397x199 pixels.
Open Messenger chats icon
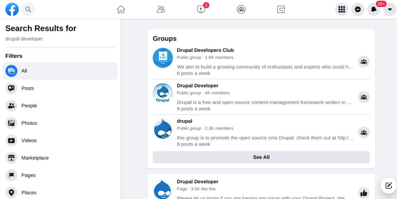(358, 9)
